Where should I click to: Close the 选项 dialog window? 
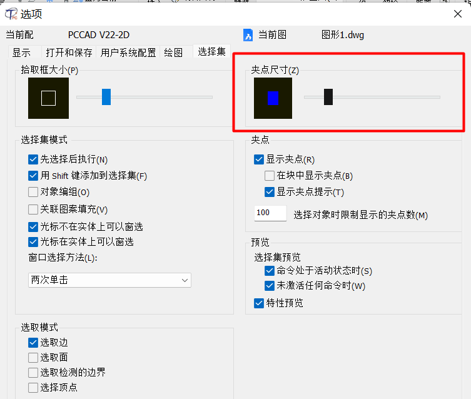pos(458,14)
